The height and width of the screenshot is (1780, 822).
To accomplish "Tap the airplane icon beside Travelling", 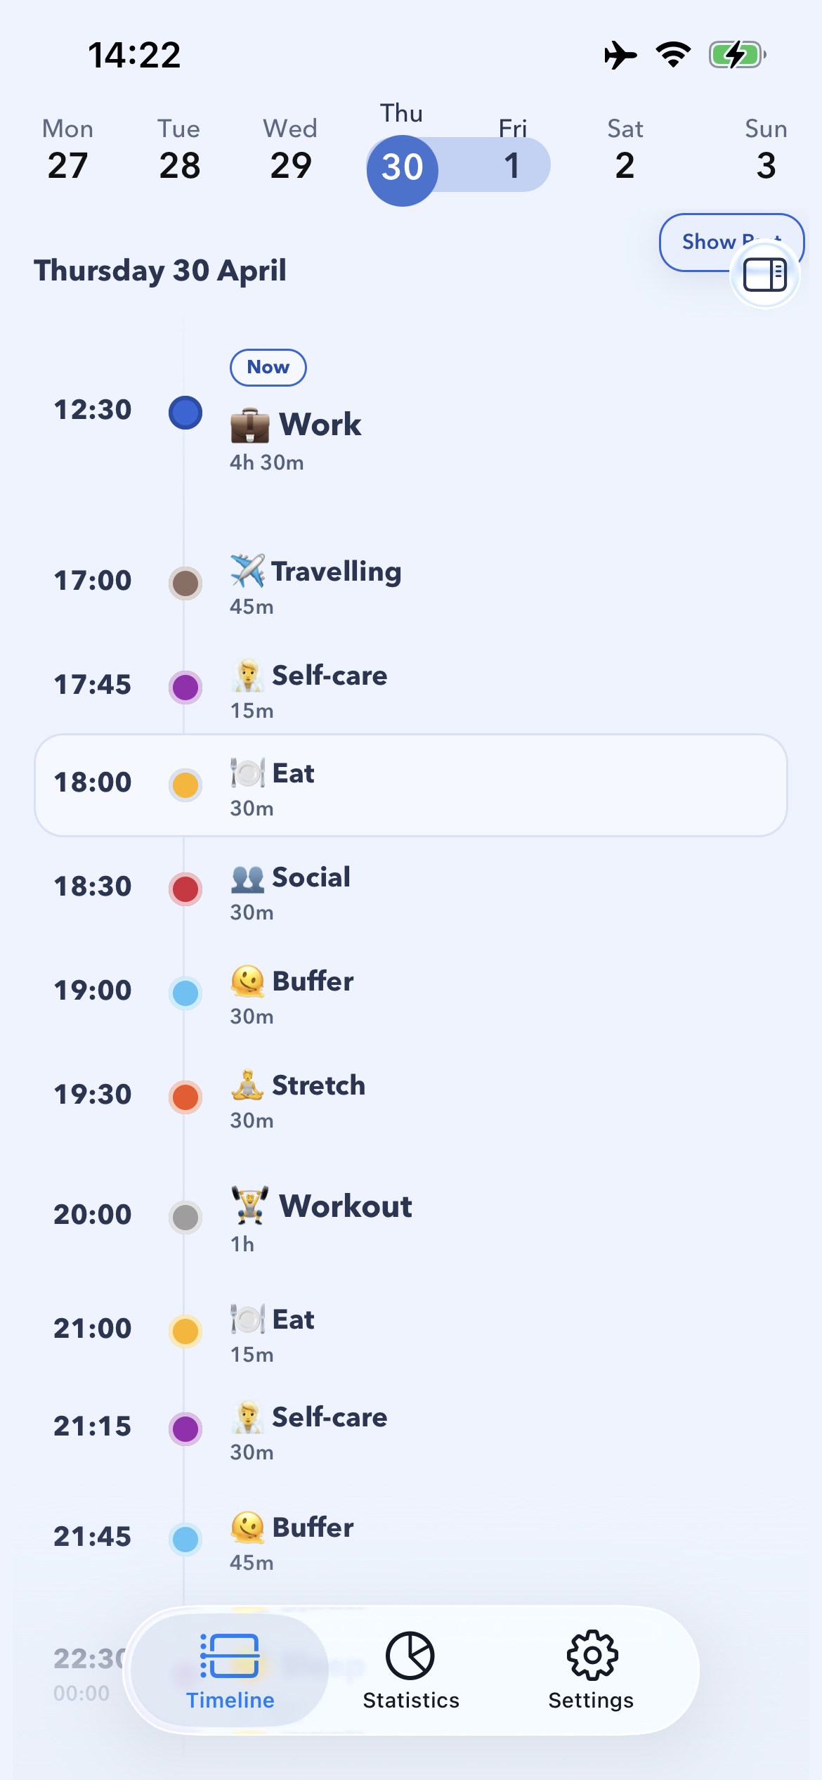I will coord(248,570).
